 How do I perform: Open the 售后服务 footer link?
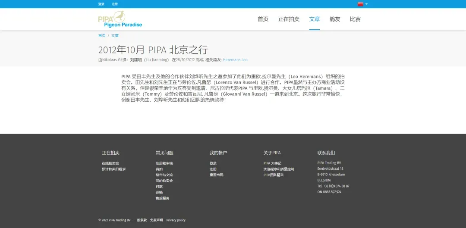(x=163, y=198)
